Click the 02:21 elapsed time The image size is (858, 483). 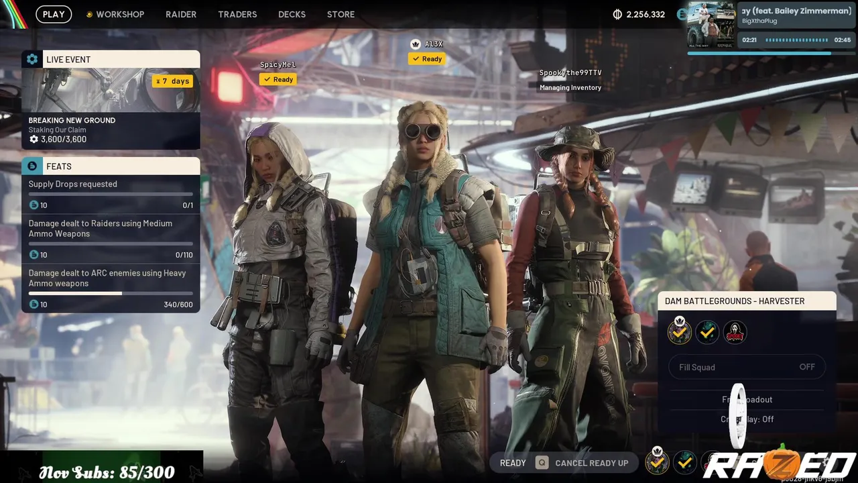pyautogui.click(x=749, y=40)
